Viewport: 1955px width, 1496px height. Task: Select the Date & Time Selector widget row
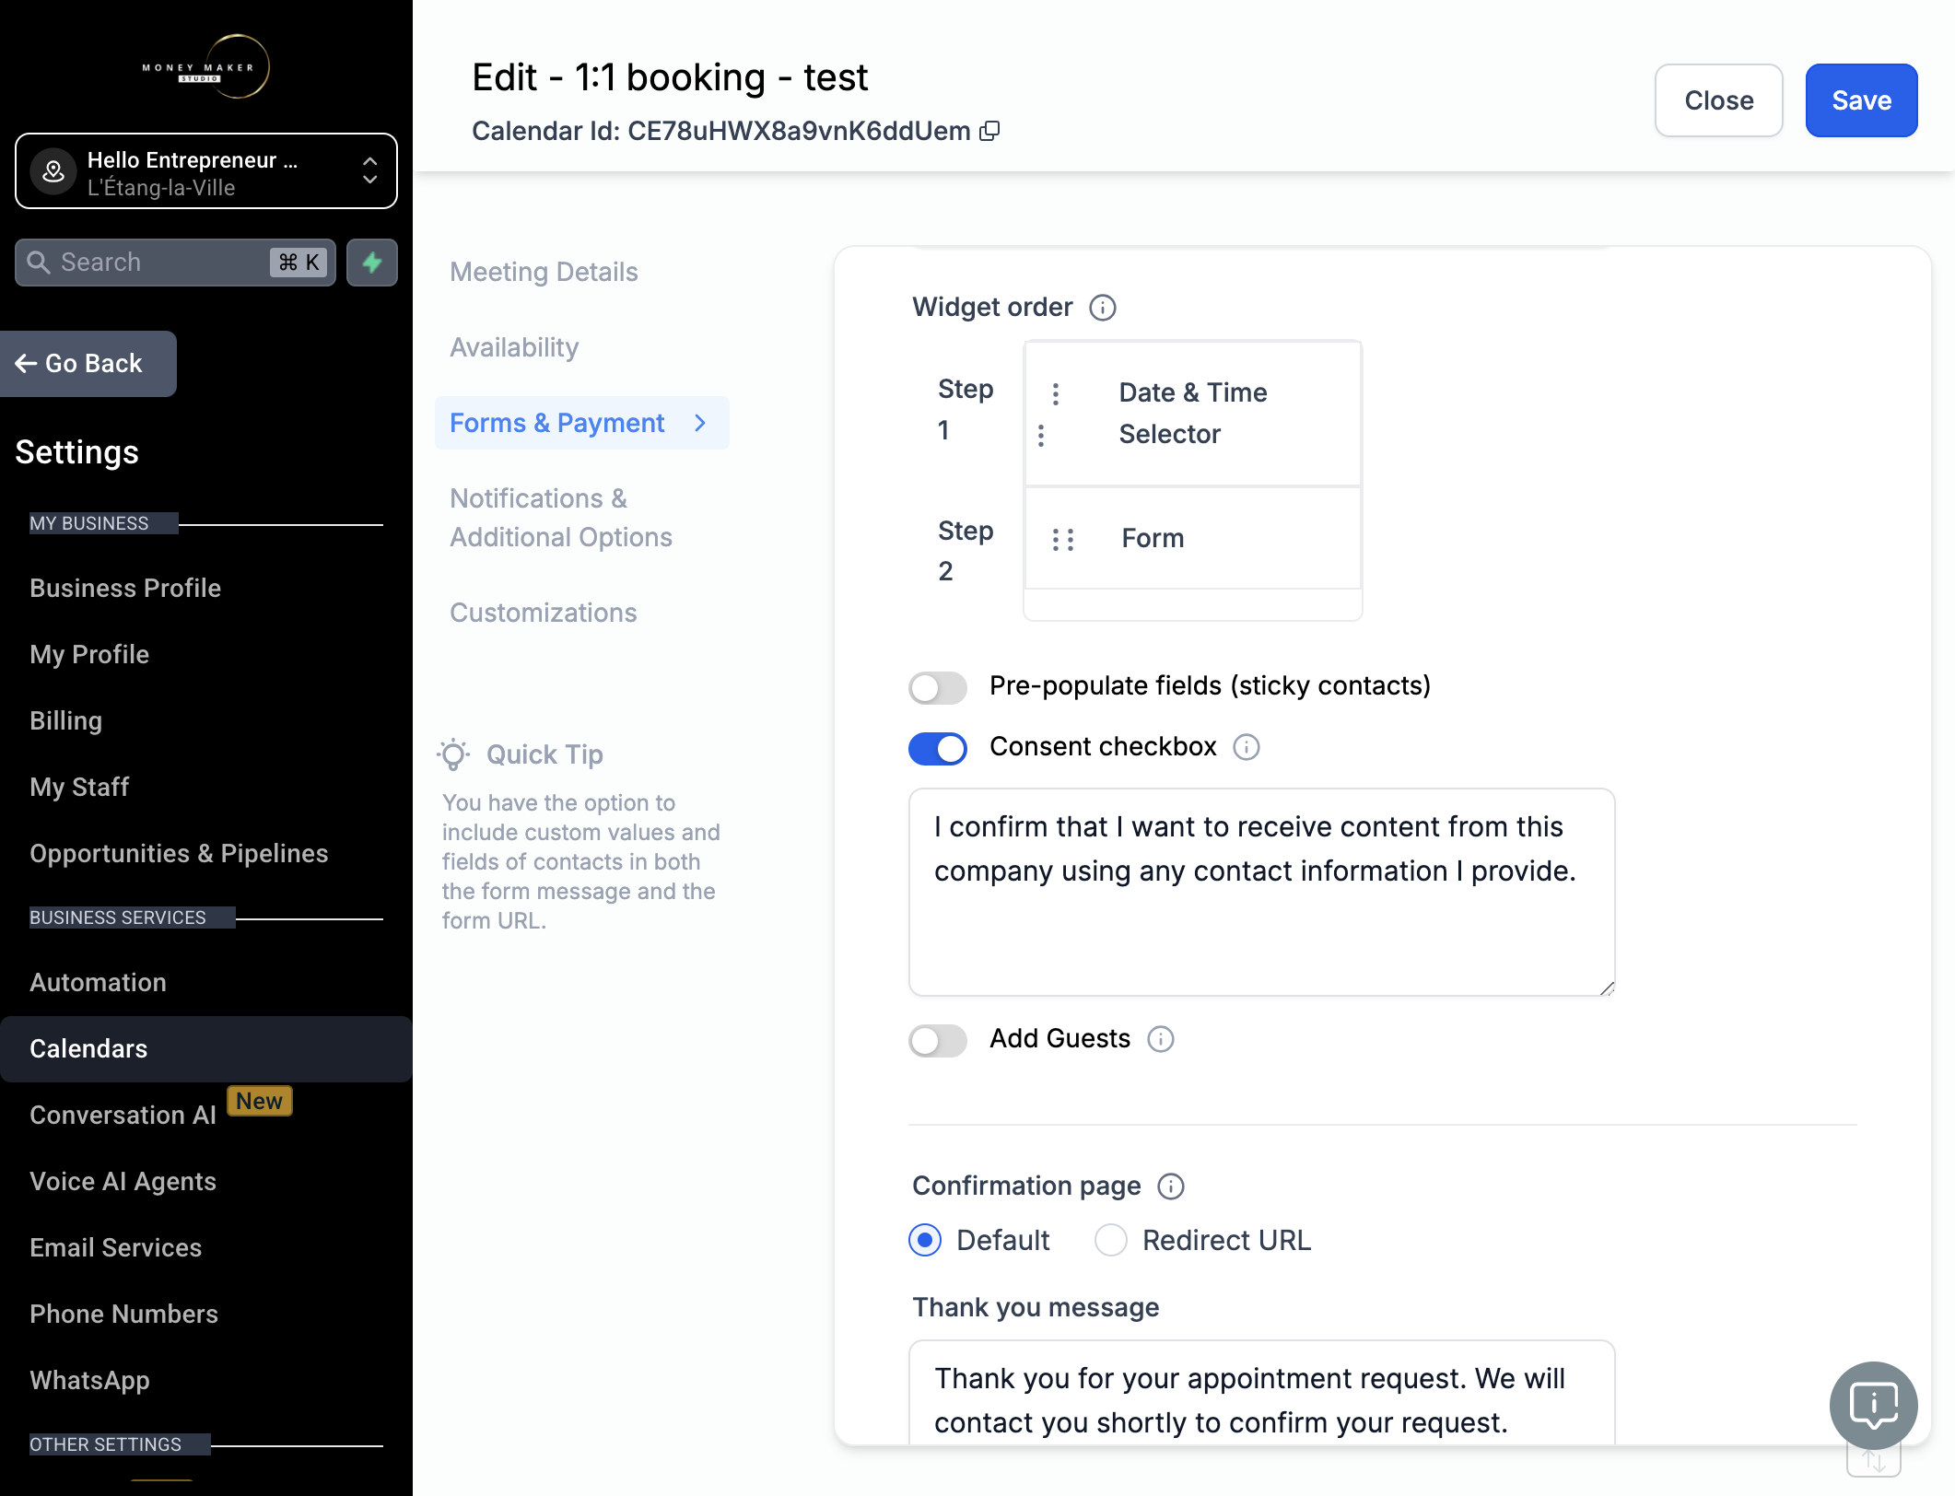[x=1193, y=414]
